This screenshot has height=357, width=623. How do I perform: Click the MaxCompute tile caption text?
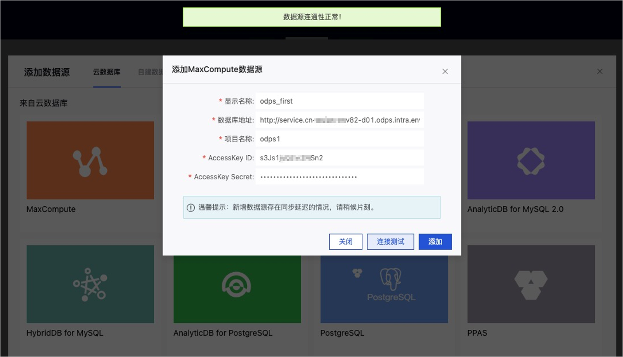pyautogui.click(x=51, y=209)
